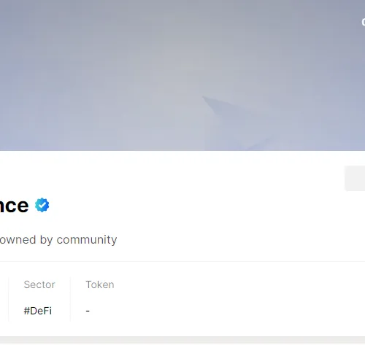Click the gray bar at page bottom
This screenshot has width=365, height=345.
tap(182, 340)
